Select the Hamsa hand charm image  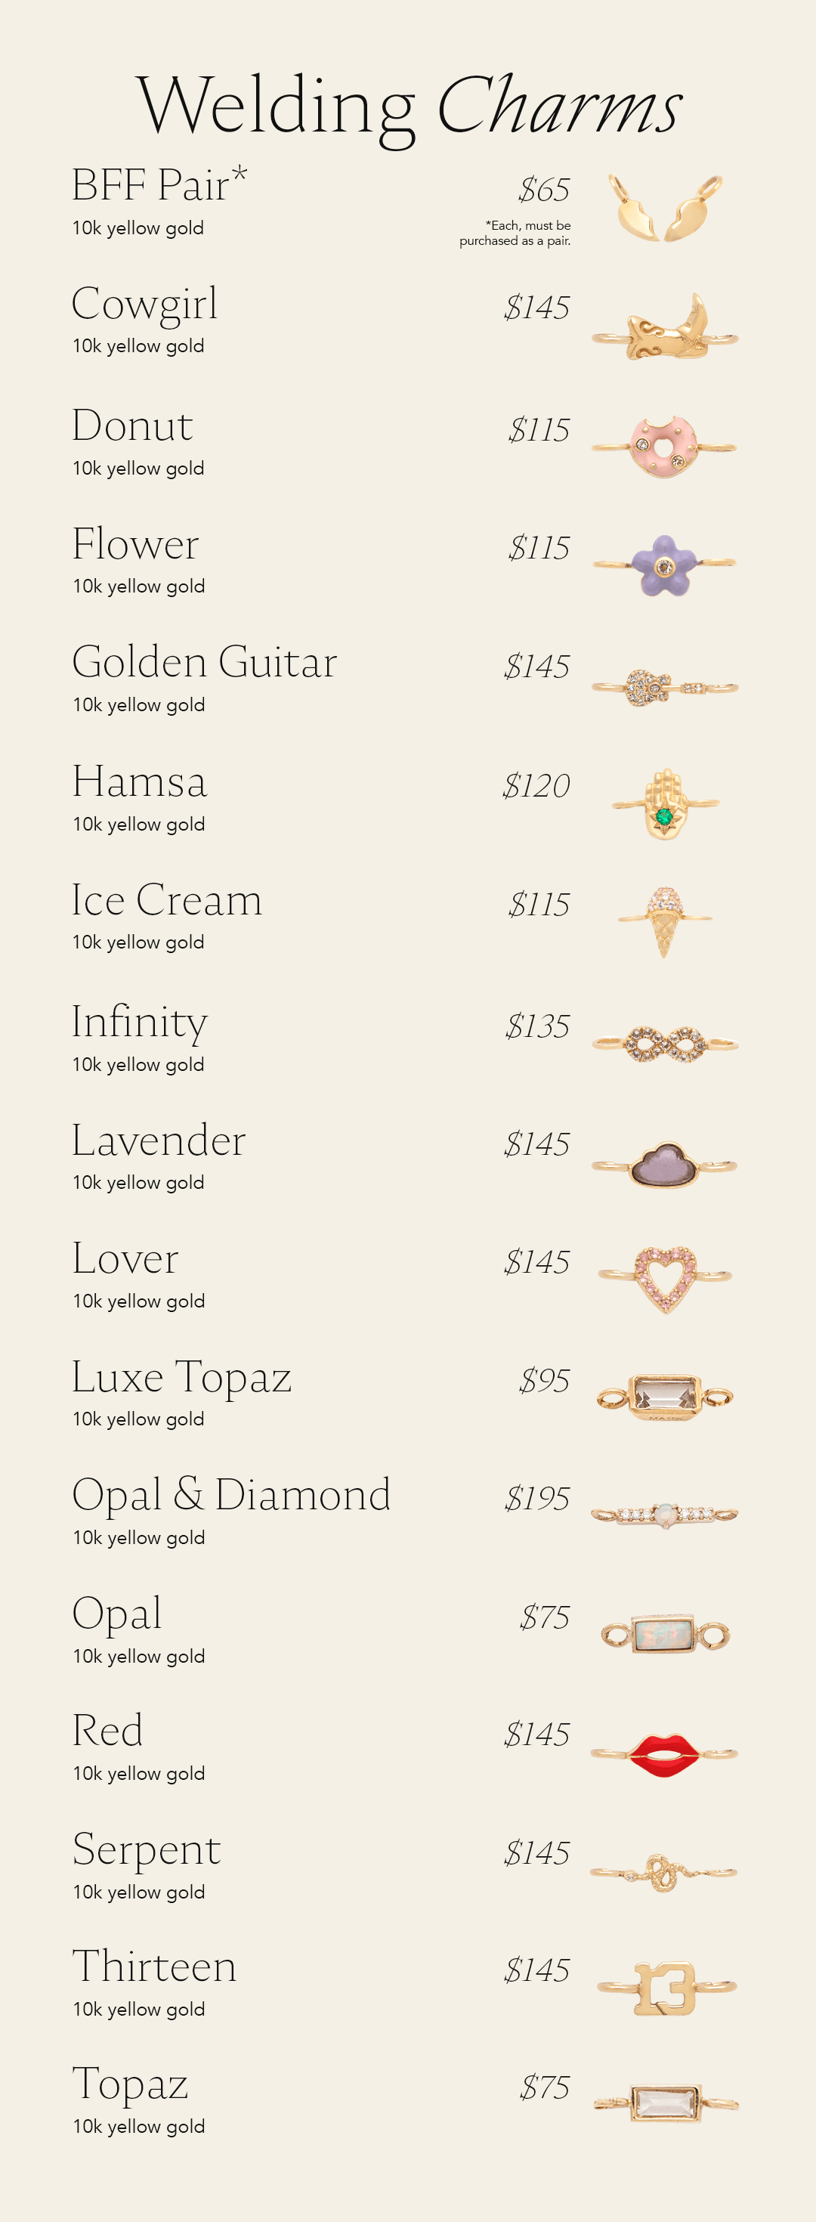[x=664, y=804]
